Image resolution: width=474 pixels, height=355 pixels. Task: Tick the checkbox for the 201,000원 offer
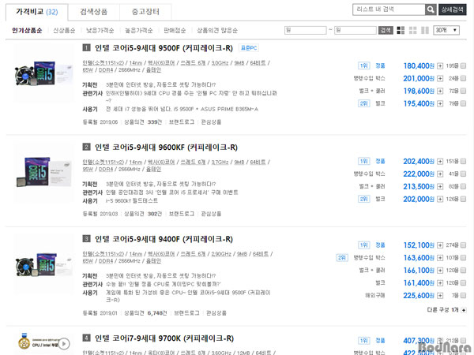coord(463,78)
